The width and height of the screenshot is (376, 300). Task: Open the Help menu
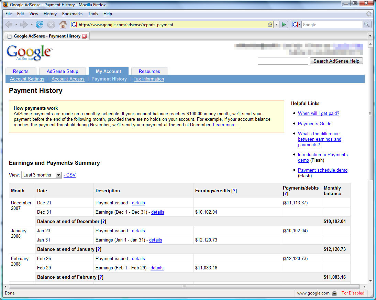click(108, 14)
